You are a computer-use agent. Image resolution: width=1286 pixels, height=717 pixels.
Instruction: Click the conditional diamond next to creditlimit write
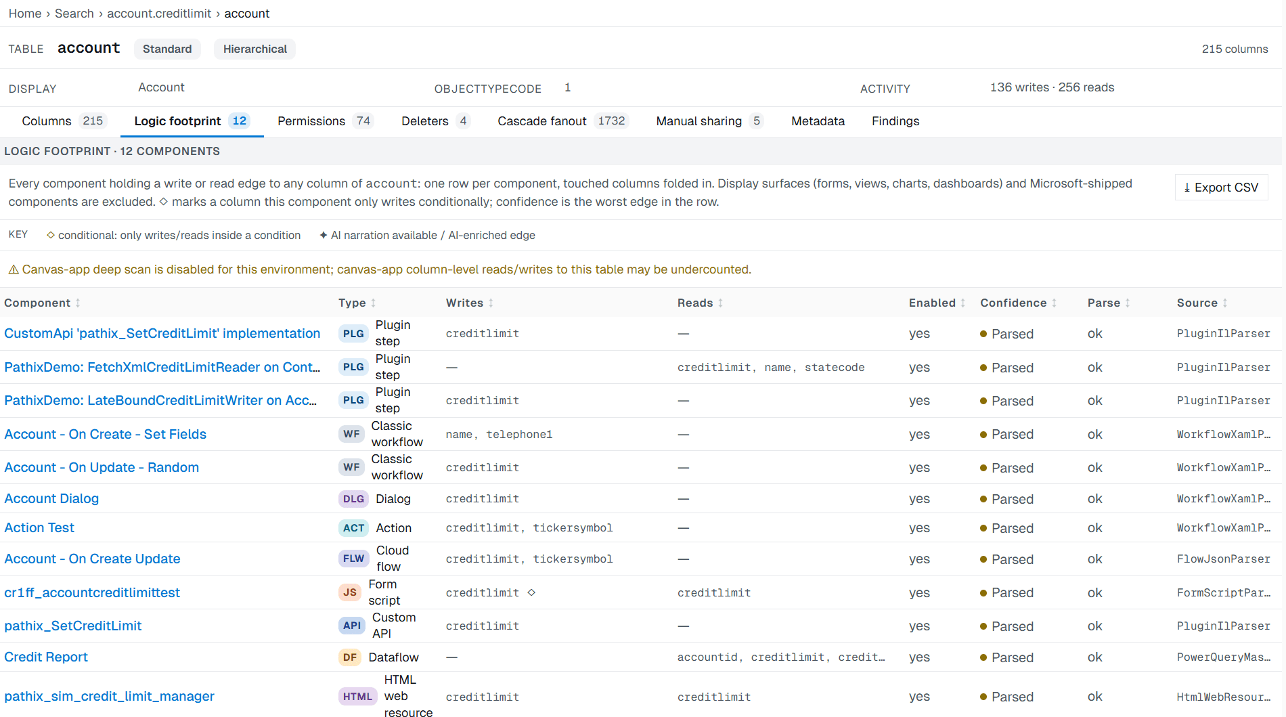531,592
